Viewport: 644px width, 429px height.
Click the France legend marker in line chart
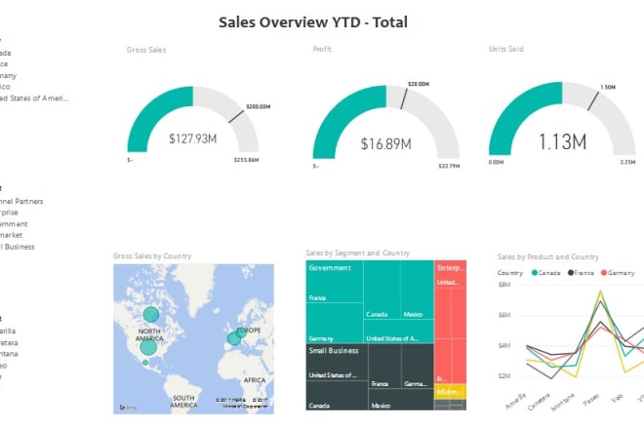[571, 273]
